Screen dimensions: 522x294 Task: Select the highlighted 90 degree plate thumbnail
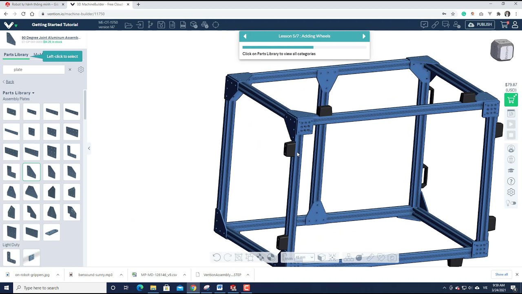coord(31,172)
